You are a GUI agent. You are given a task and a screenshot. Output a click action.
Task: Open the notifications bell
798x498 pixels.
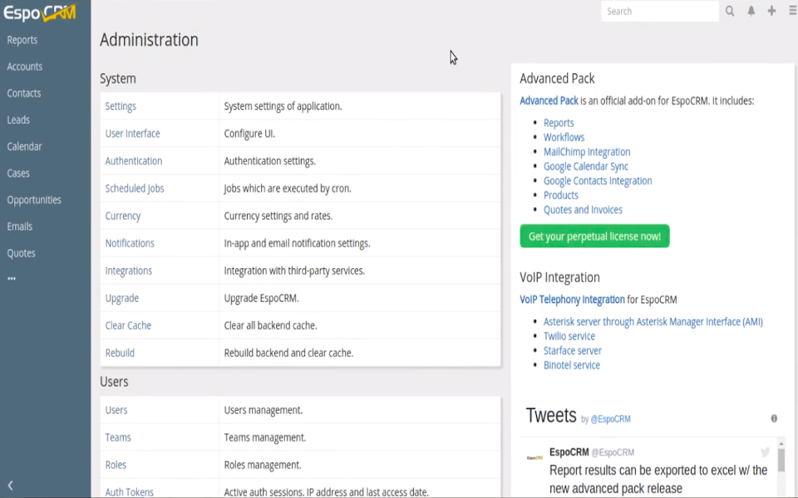(751, 11)
